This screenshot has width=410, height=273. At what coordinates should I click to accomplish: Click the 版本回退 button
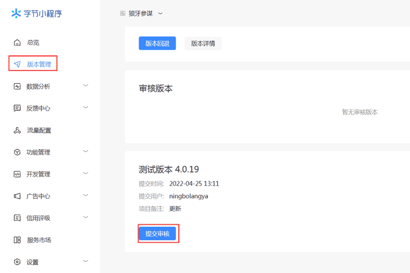coord(157,43)
